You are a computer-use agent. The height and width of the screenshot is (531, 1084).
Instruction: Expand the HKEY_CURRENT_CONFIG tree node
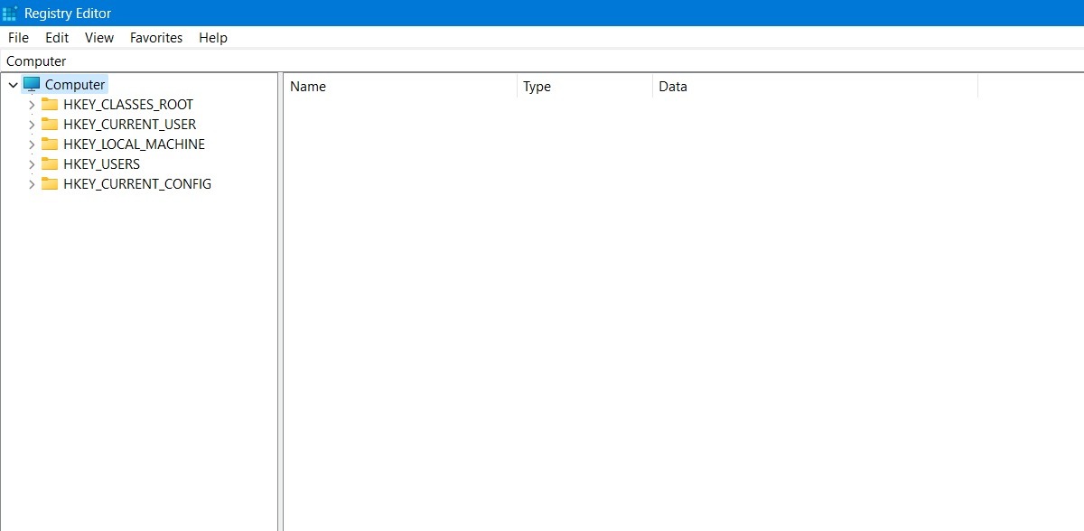coord(33,183)
